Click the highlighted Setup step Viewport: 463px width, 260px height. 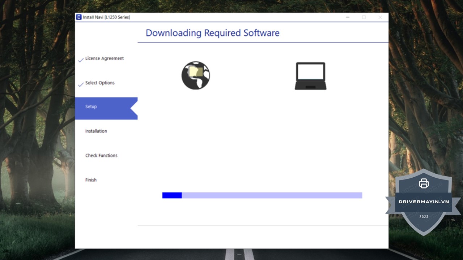(x=91, y=107)
